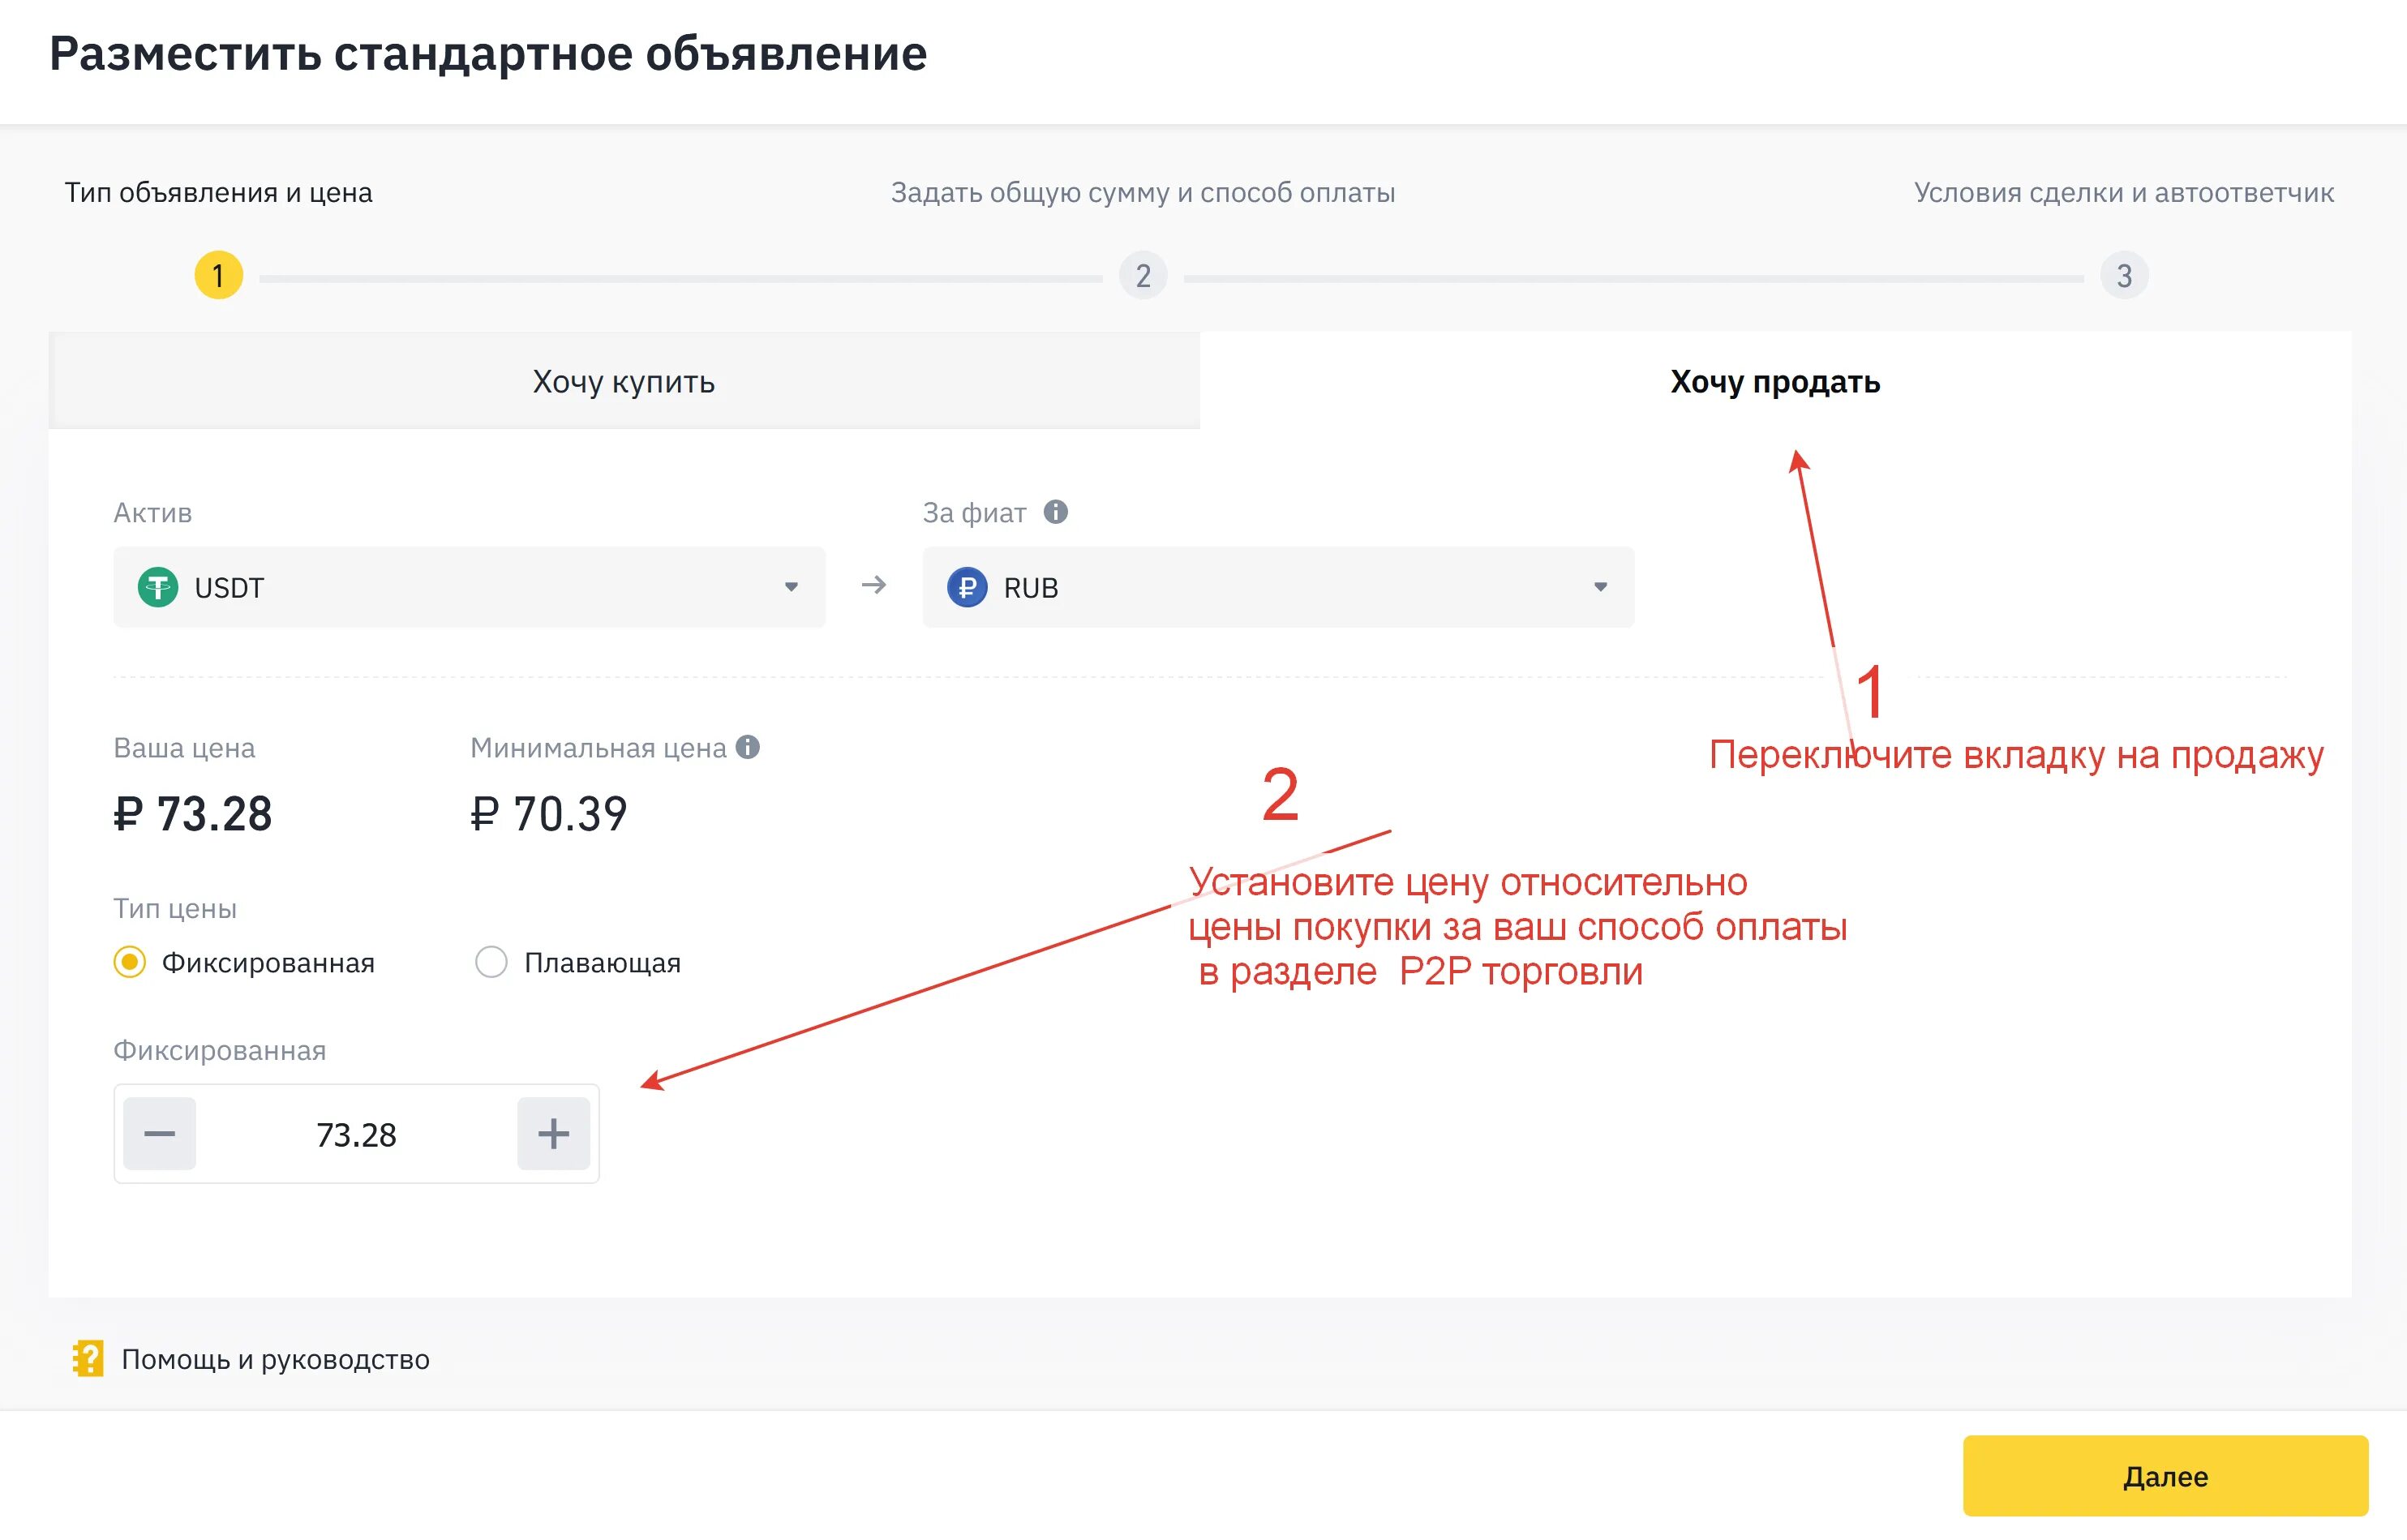
Task: Select the Плавающая price type radio
Action: point(491,962)
